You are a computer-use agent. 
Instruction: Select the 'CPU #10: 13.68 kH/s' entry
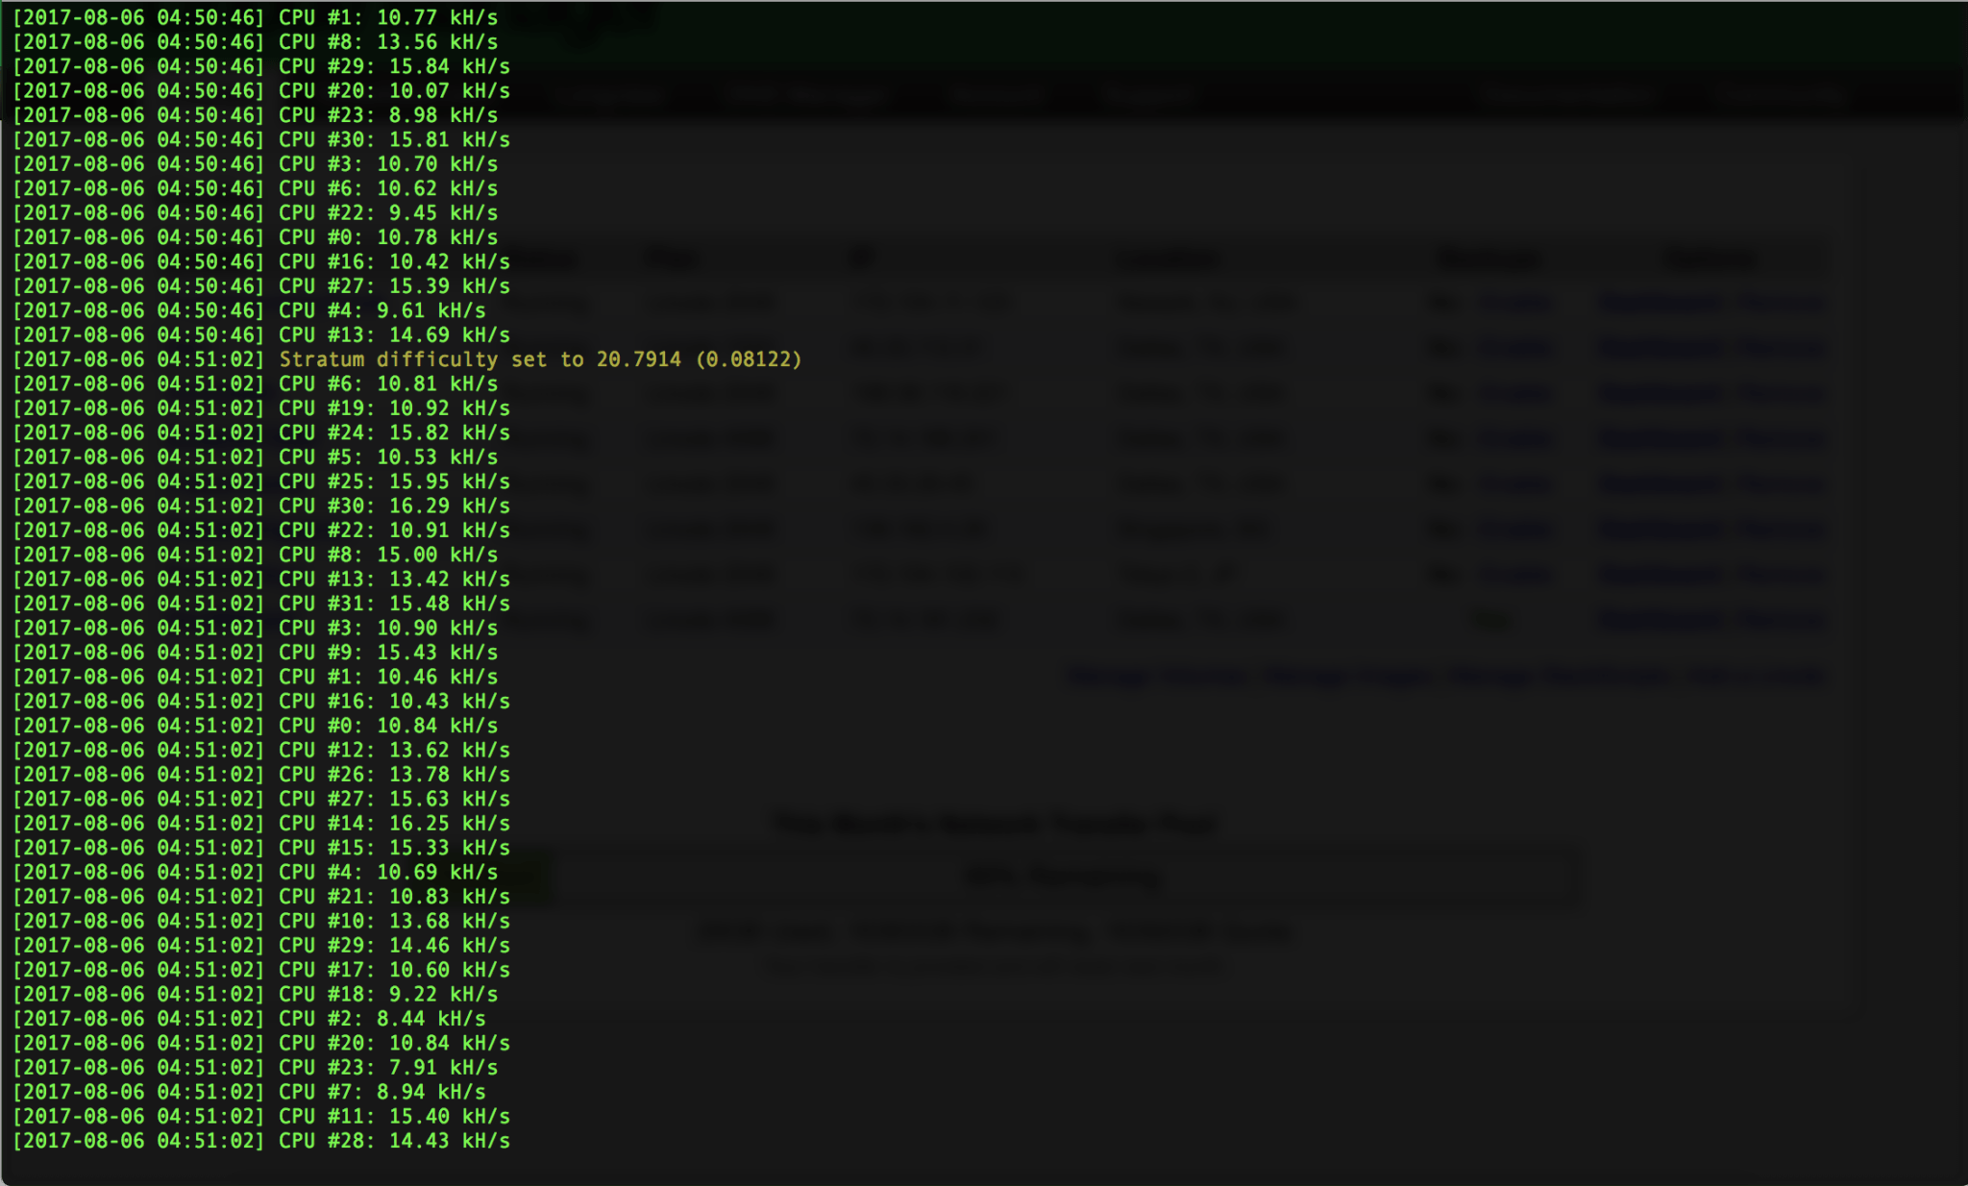coord(260,921)
